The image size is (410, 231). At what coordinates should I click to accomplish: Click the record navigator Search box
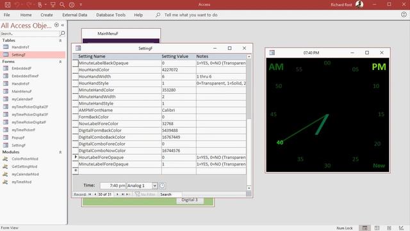coord(171,194)
